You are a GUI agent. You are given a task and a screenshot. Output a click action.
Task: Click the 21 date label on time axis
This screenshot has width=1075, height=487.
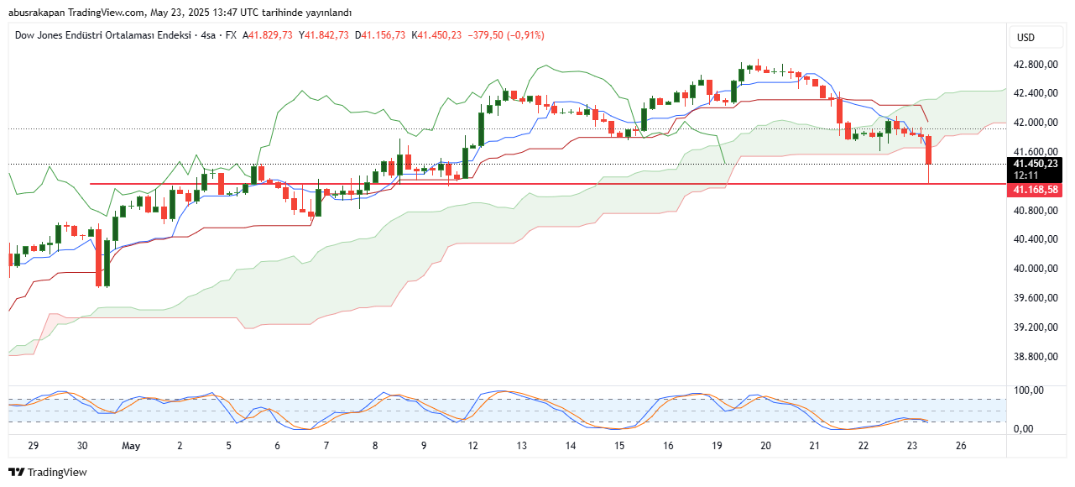point(815,446)
